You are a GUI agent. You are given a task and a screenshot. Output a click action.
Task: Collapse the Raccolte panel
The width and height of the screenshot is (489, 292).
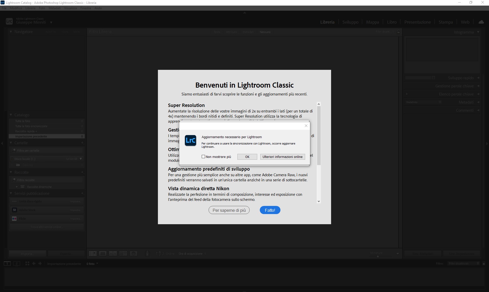coord(11,172)
